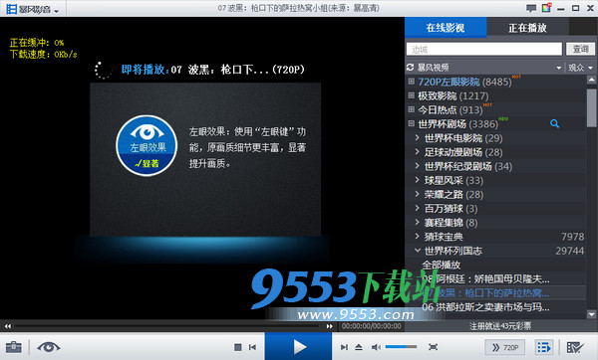Click the fast-forward double-arrow icon

330,326
